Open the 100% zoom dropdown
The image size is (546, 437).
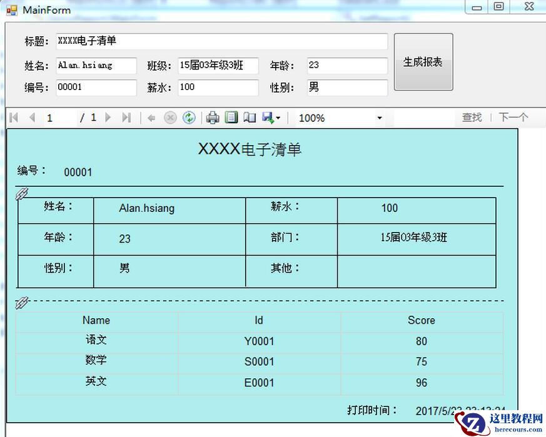pos(380,118)
